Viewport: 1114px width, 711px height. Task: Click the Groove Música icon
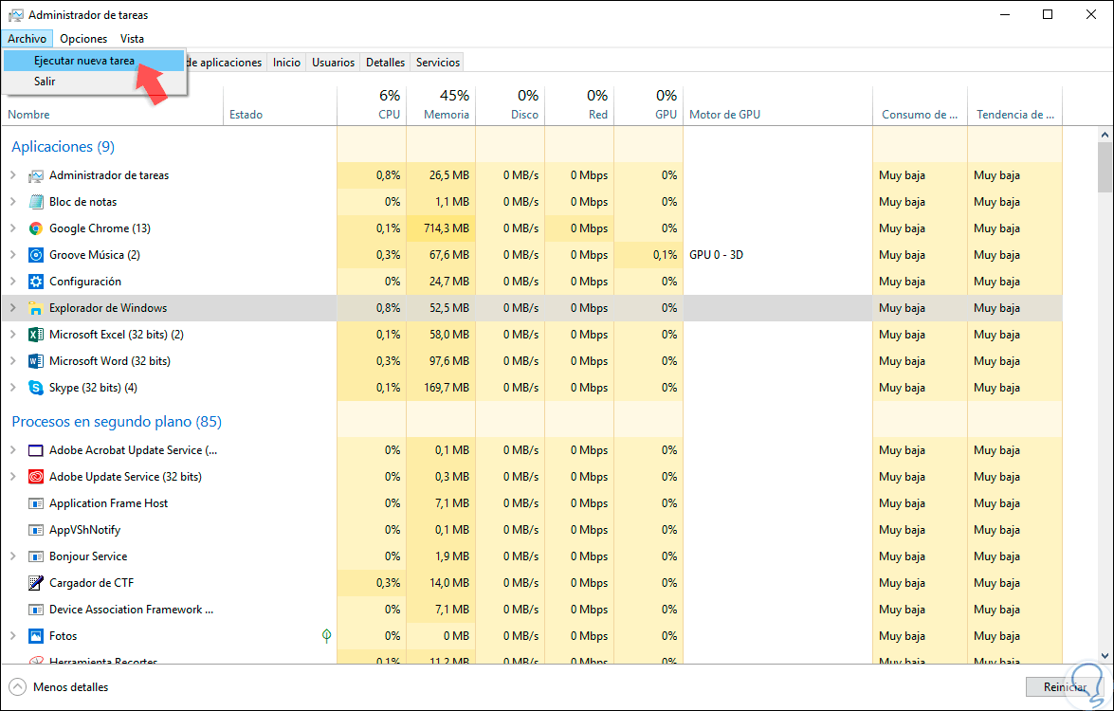(36, 255)
